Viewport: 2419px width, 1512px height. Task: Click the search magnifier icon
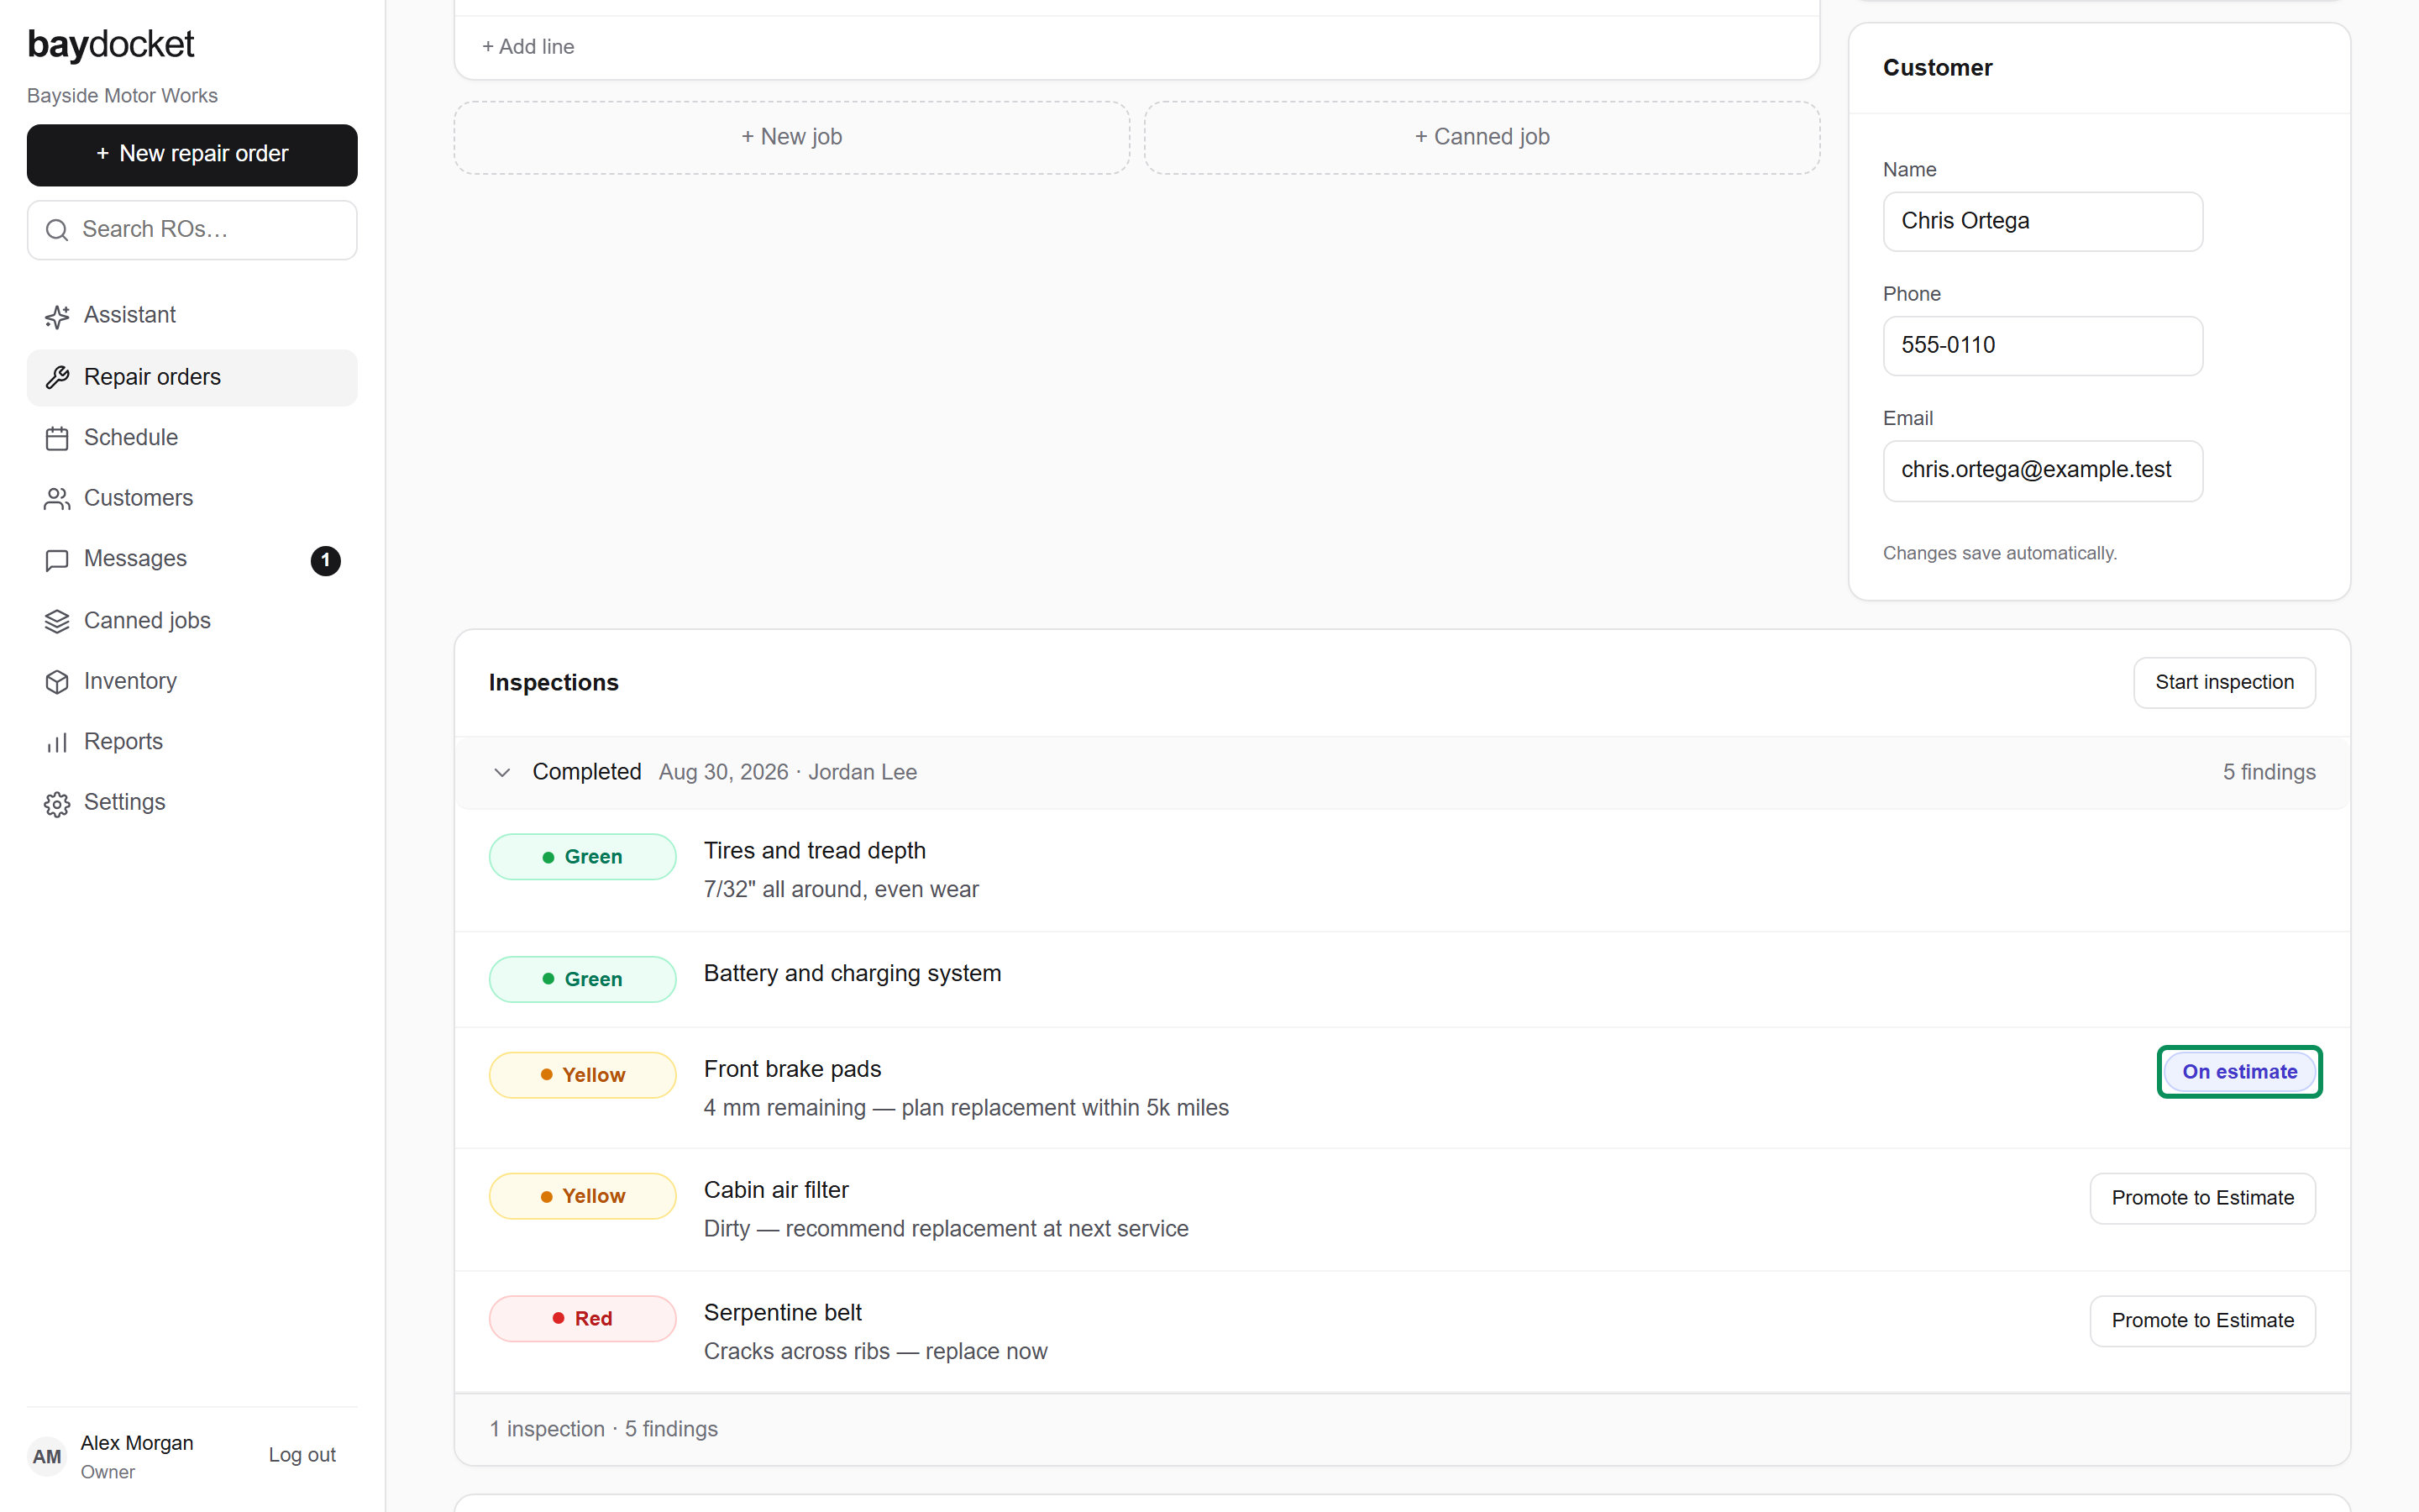tap(58, 230)
